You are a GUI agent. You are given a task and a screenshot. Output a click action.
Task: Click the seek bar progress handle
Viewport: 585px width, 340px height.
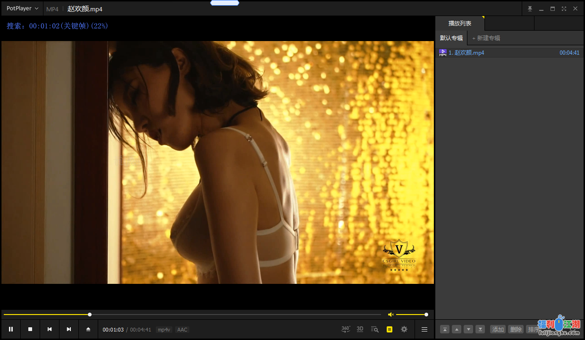[90, 315]
